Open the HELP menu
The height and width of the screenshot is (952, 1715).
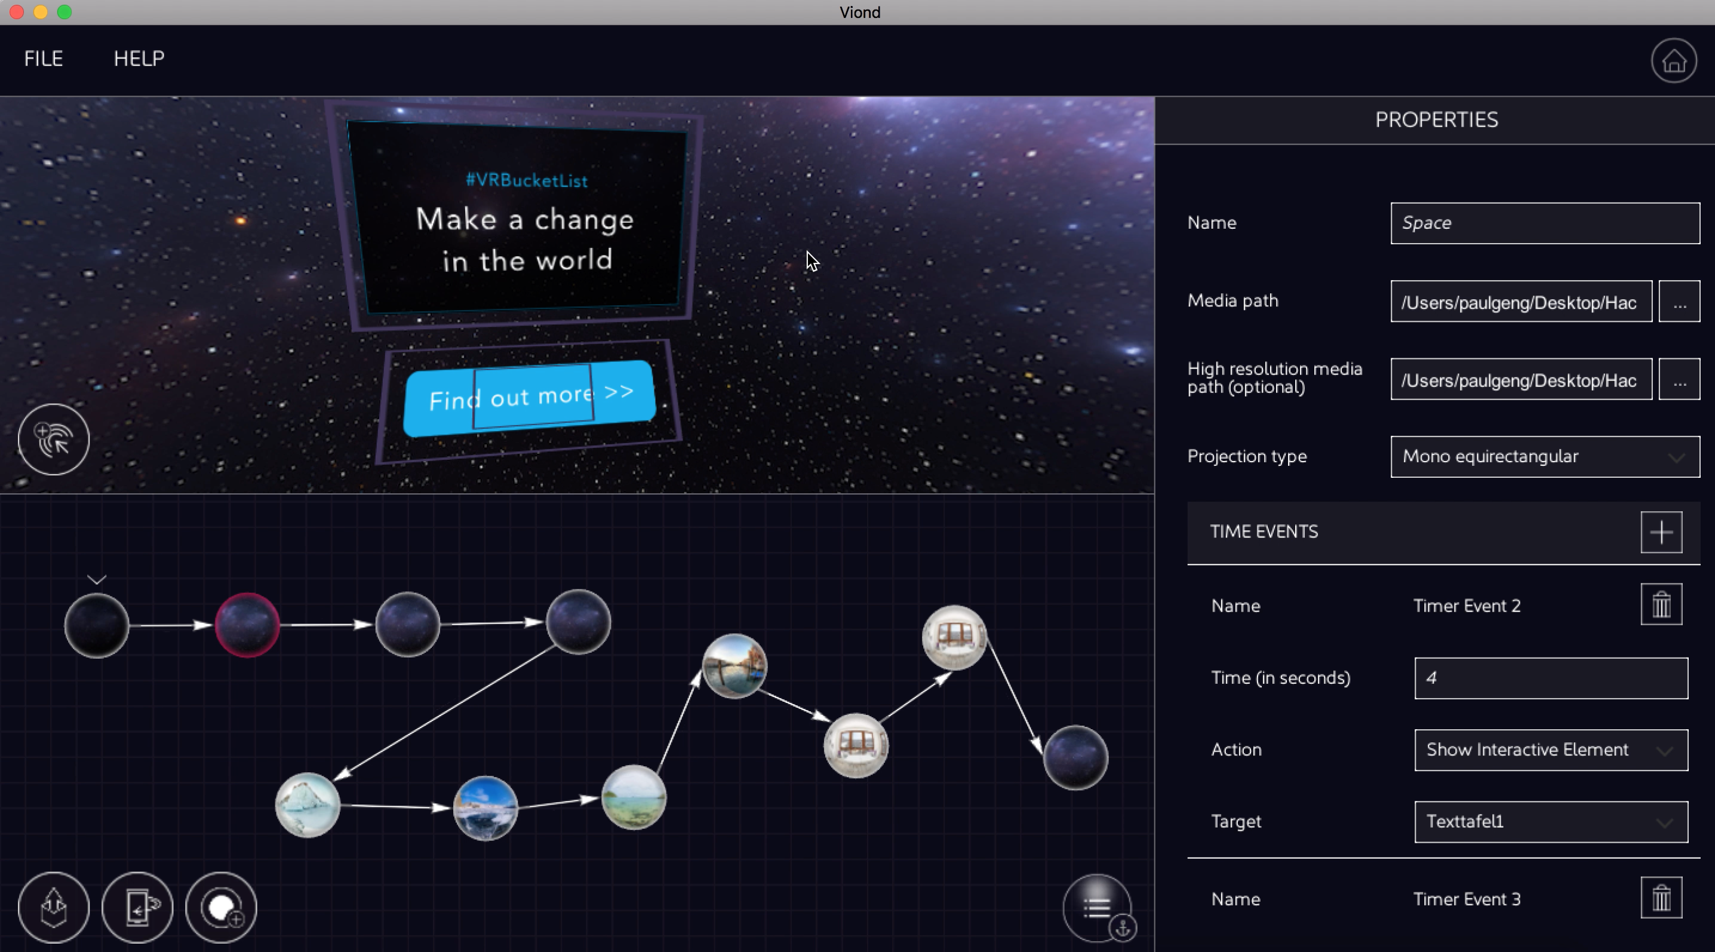139,59
